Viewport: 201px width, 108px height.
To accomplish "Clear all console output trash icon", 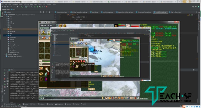I will [8, 87].
